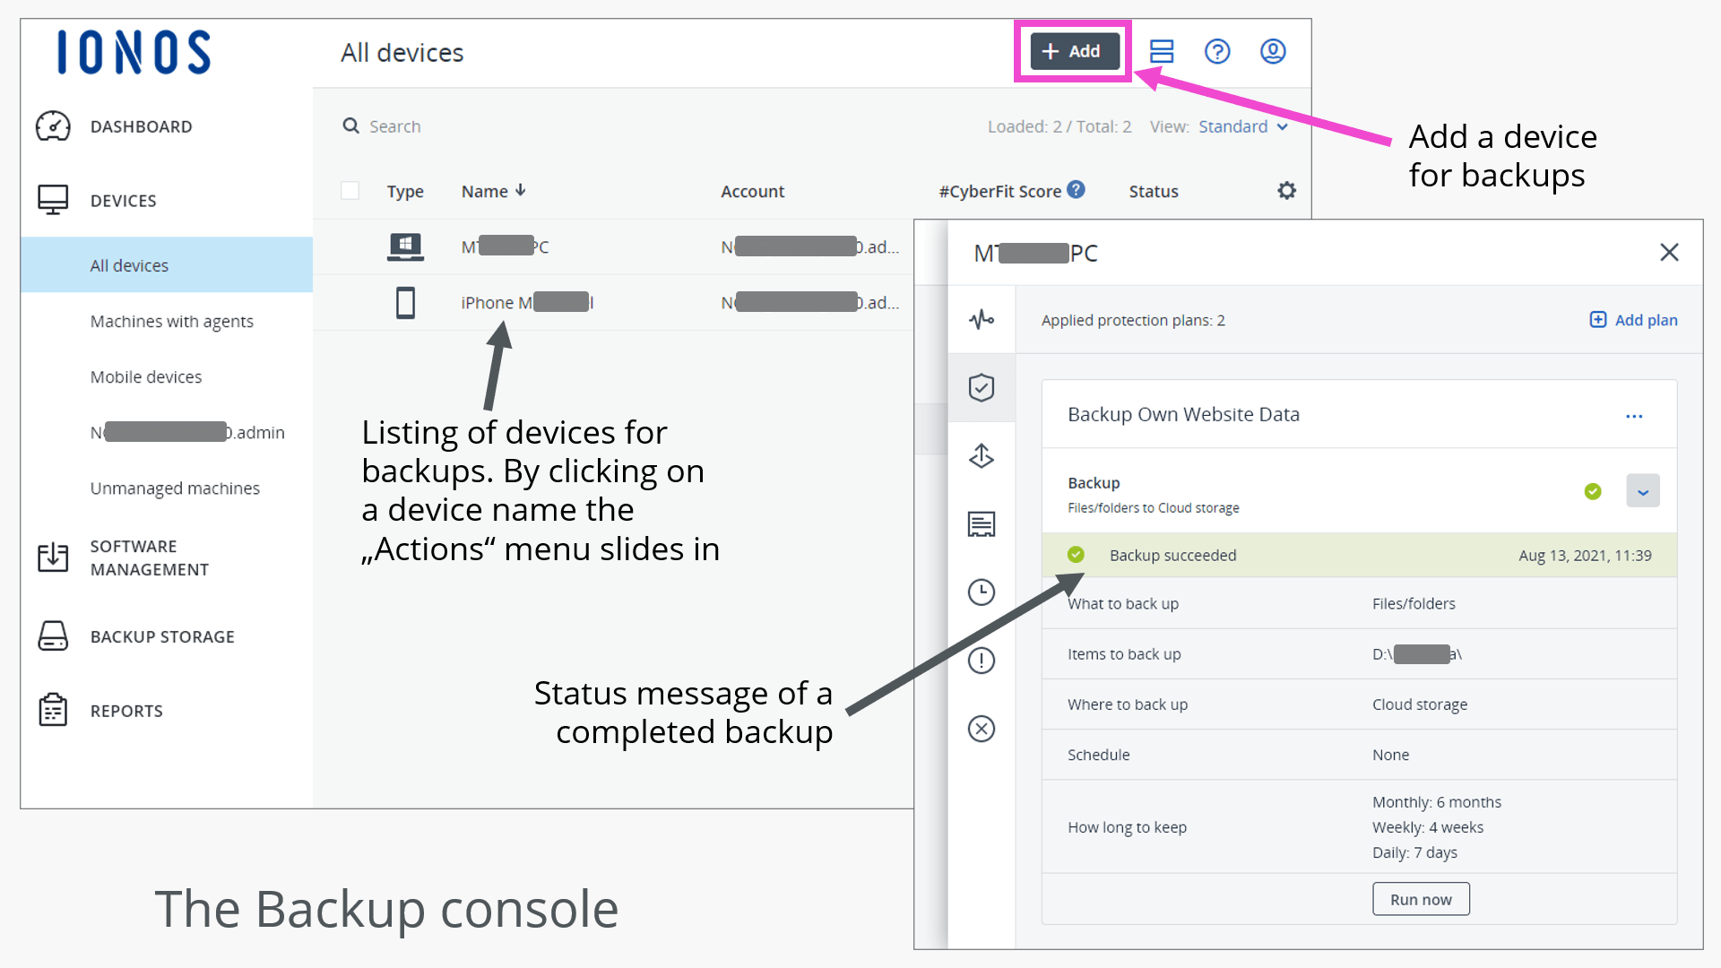Open the Windows PC device row name

pyautogui.click(x=505, y=246)
